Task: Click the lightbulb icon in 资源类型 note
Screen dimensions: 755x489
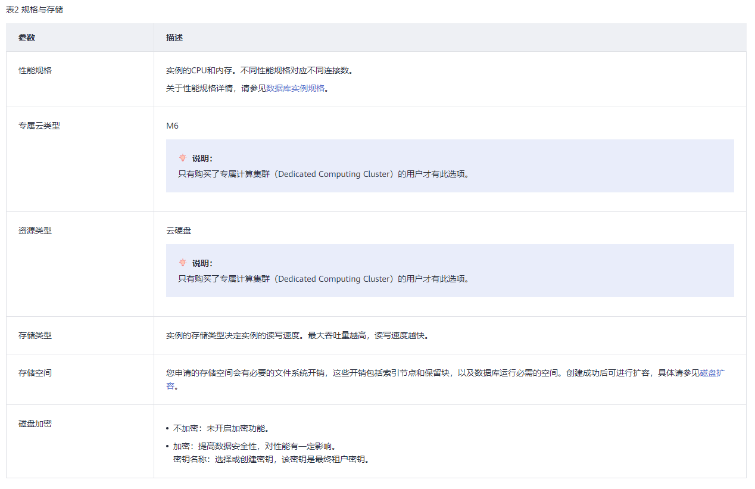Action: [183, 263]
